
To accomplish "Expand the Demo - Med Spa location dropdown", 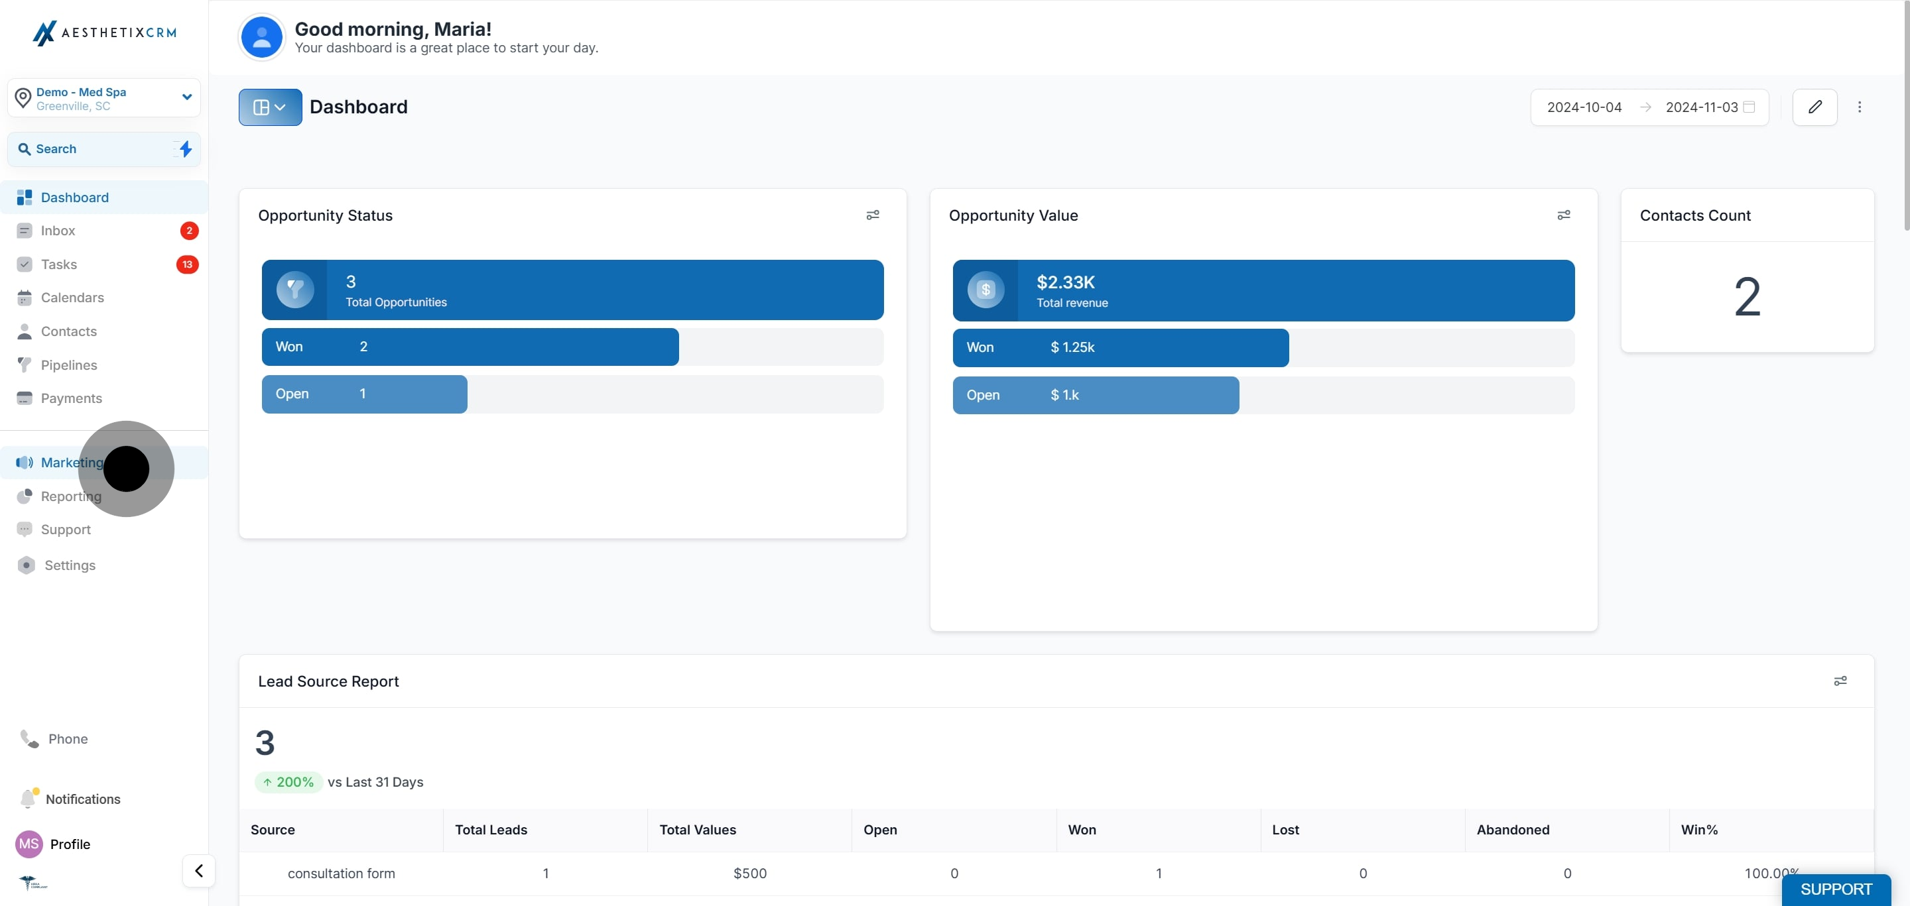I will [187, 97].
